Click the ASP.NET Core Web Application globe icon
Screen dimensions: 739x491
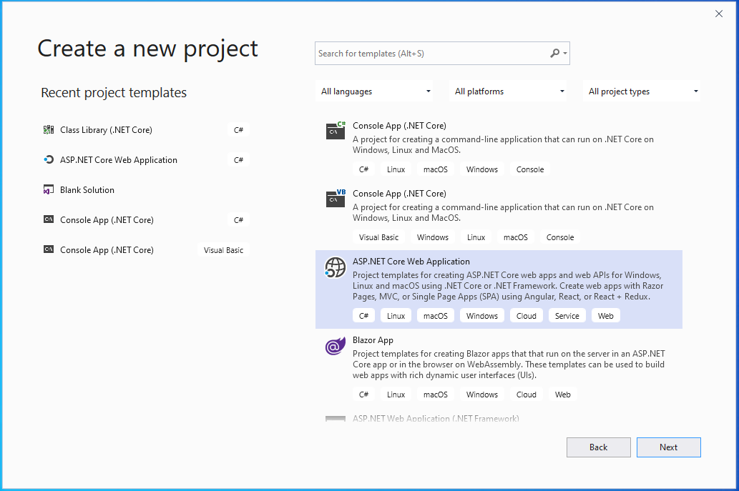(x=336, y=267)
